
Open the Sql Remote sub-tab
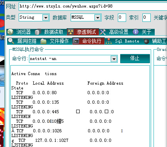click(123, 41)
